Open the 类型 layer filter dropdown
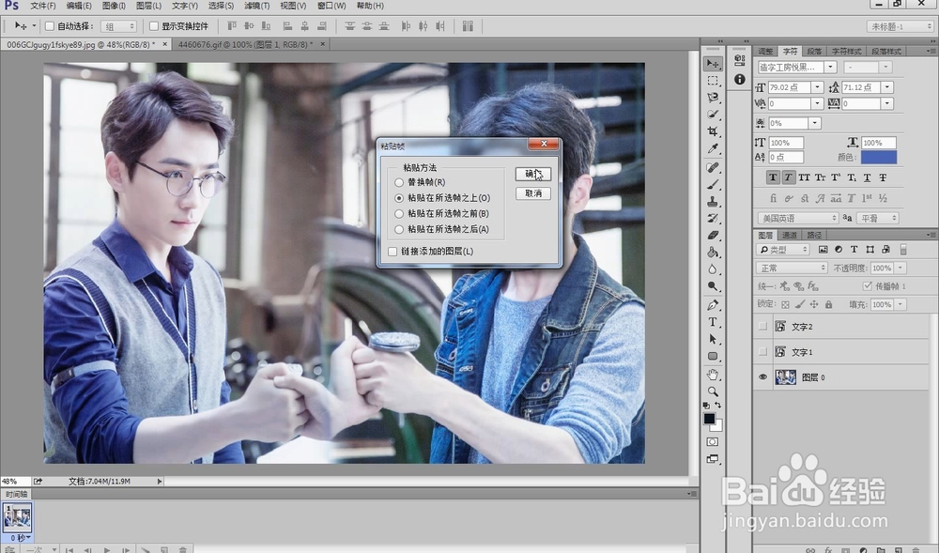Screen dimensions: 939x553 click(x=783, y=250)
